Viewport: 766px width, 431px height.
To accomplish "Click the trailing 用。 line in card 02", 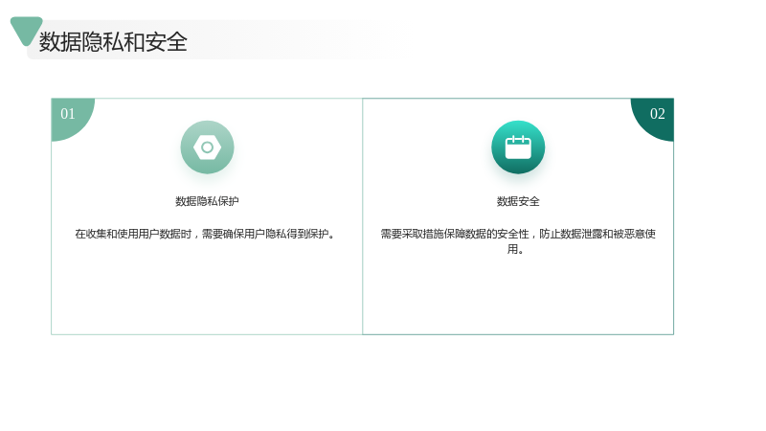I will 516,250.
